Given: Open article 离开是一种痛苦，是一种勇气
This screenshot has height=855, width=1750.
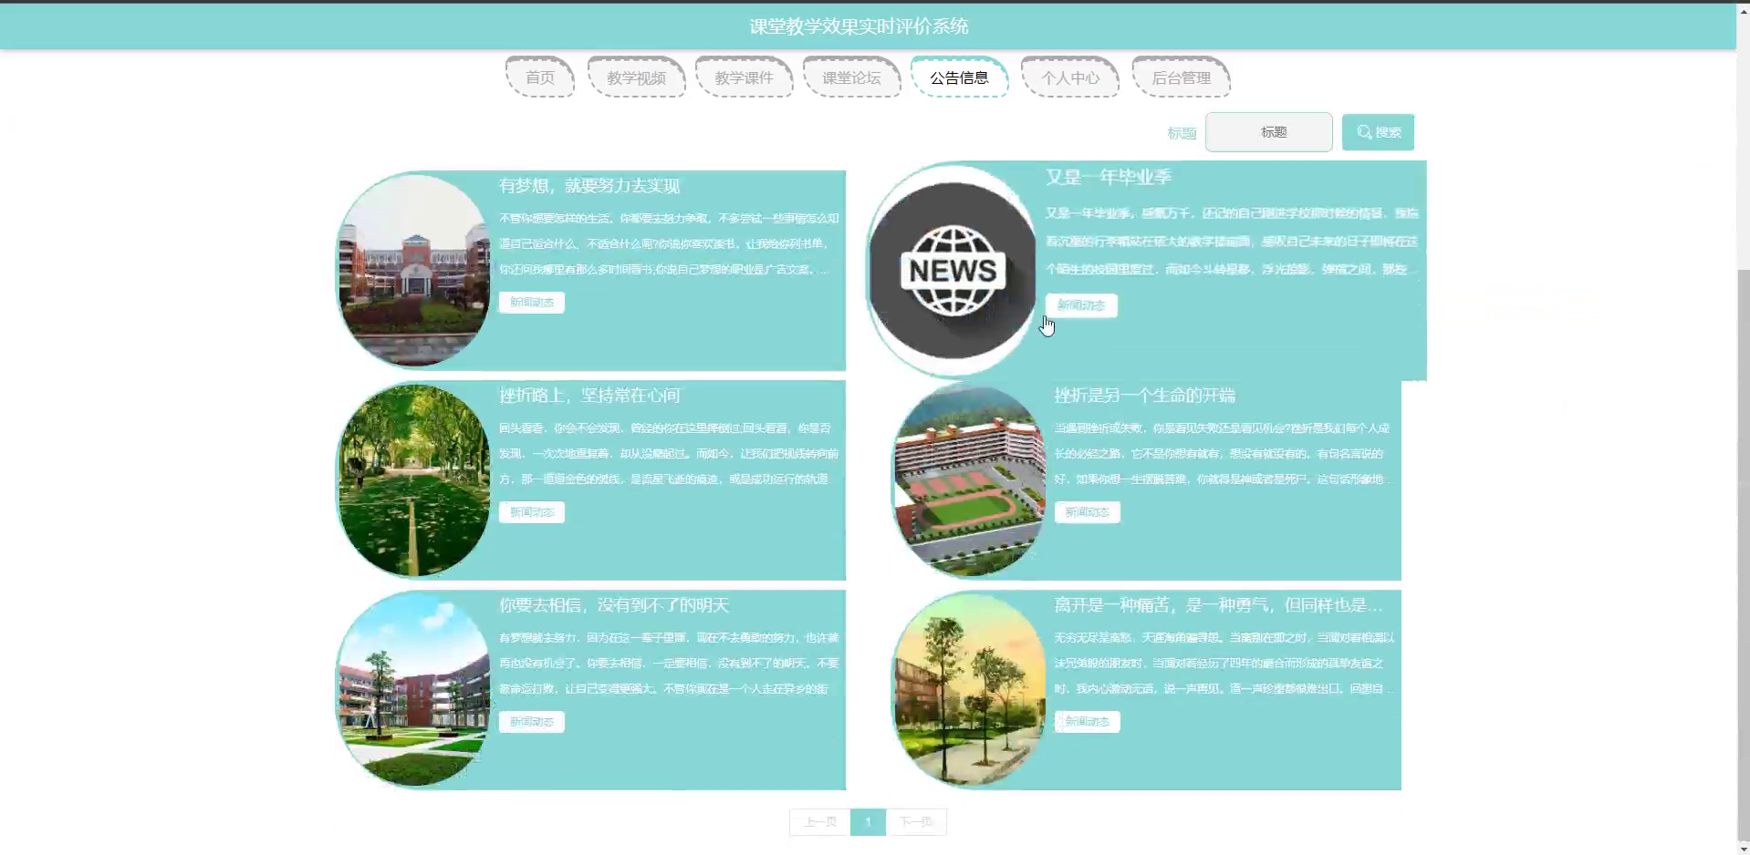Looking at the screenshot, I should pyautogui.click(x=1219, y=605).
